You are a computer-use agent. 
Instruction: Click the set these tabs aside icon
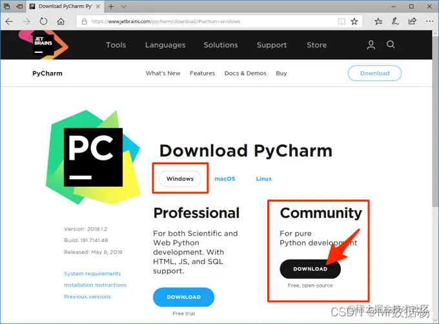19,6
